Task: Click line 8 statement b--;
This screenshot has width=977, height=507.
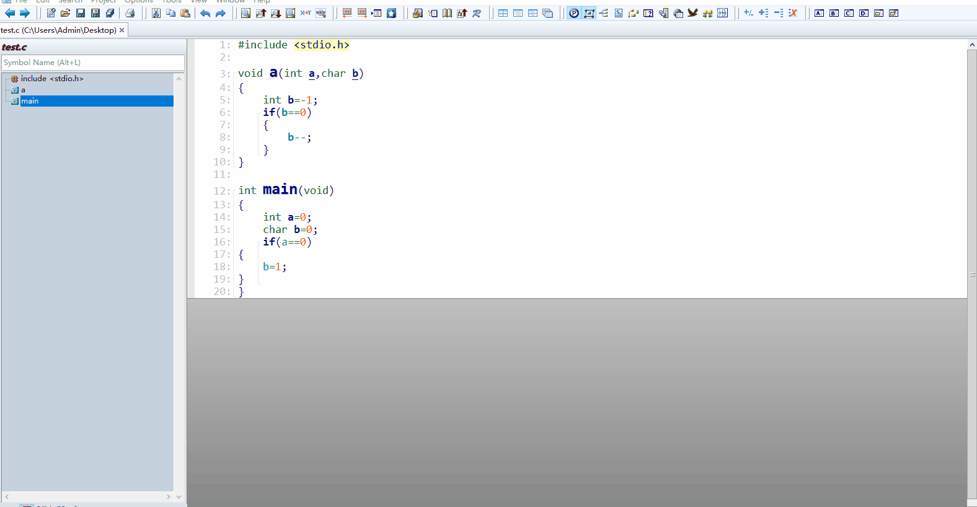Action: click(x=299, y=137)
